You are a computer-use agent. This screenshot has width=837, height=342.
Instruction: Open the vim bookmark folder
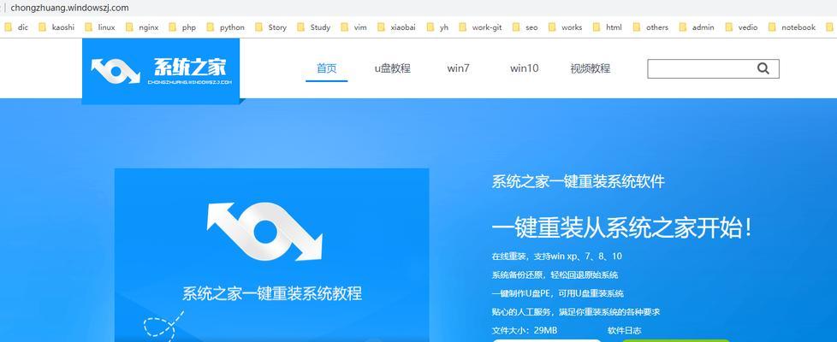click(353, 27)
